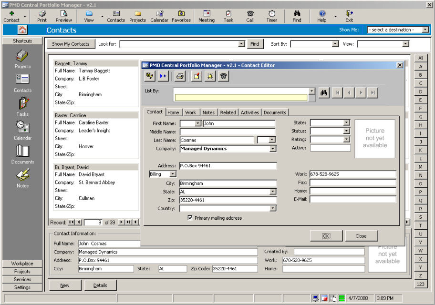Go to previous record in Contact Editor
435x305 pixels.
pos(349,92)
